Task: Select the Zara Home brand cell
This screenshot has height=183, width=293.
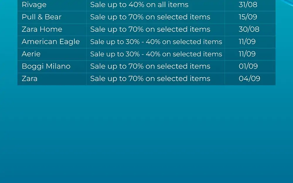Action: point(52,29)
